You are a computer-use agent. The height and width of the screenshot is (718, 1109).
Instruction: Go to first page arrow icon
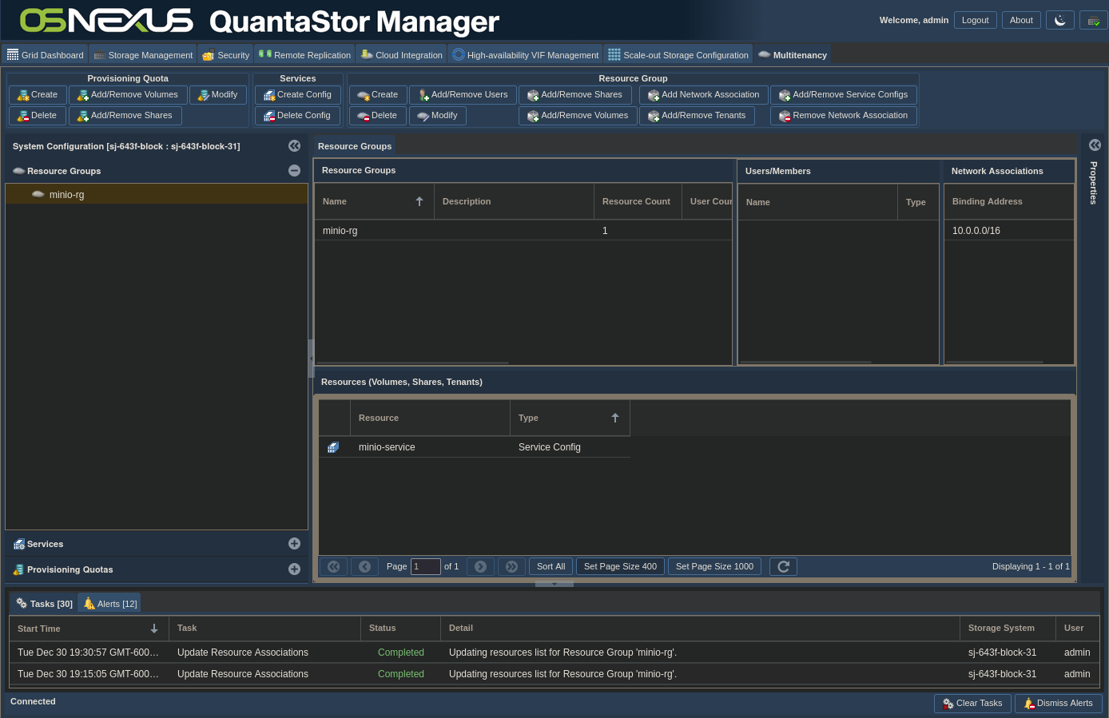[334, 566]
